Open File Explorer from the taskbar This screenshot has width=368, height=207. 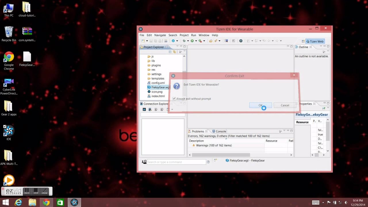(32, 202)
